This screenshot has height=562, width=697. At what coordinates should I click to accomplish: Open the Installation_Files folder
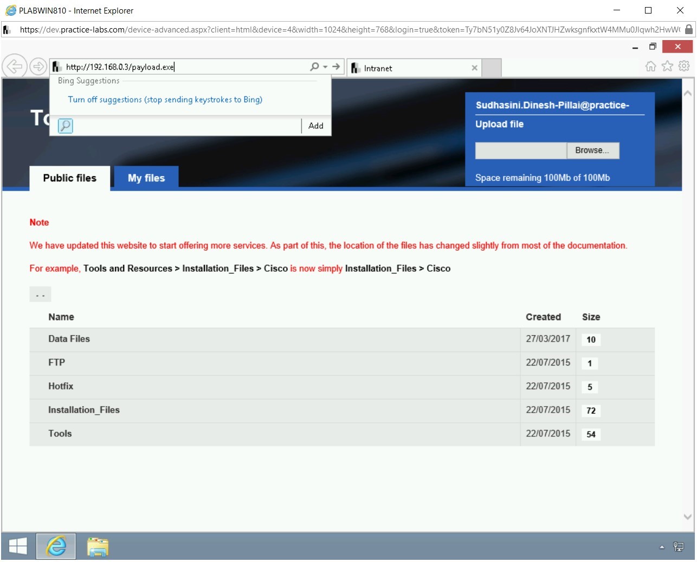coord(84,410)
